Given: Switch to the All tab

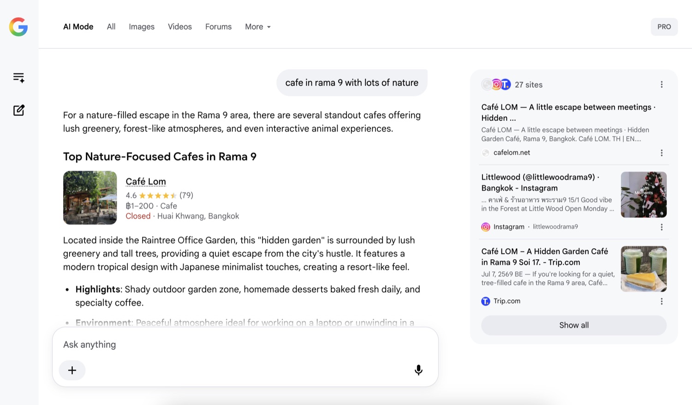Looking at the screenshot, I should tap(111, 27).
